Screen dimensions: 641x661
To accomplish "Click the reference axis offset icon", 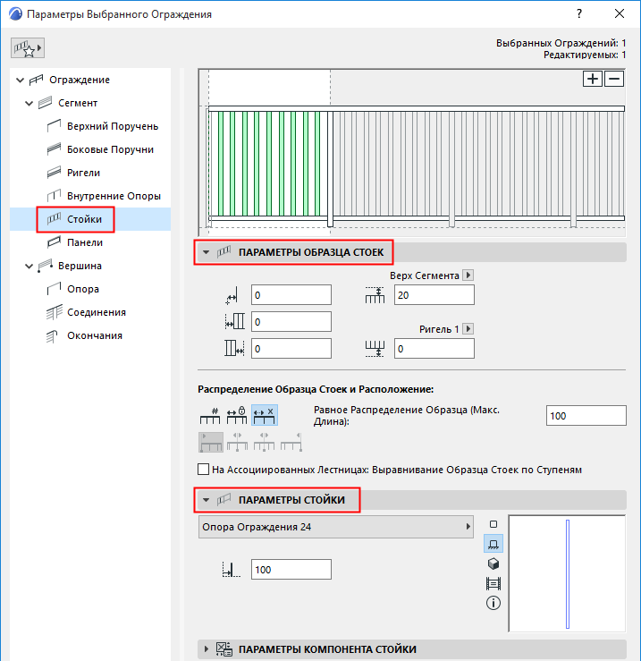I will click(232, 295).
